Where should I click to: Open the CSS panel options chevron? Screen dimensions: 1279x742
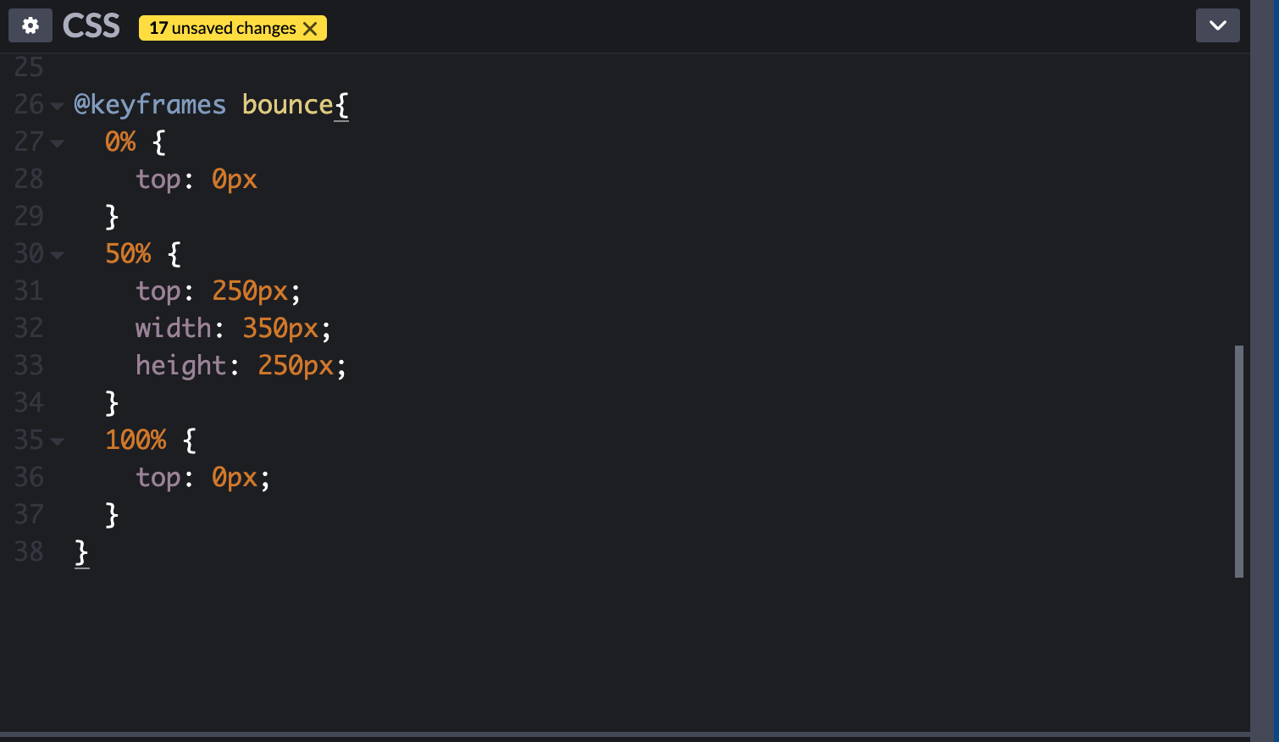(1217, 25)
